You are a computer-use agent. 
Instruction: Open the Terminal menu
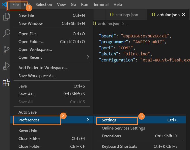click(x=101, y=5)
